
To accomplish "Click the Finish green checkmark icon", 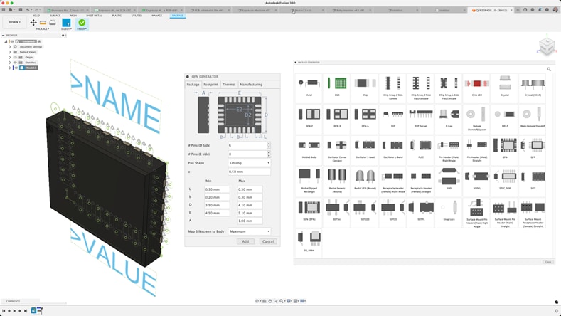I will [x=82, y=23].
